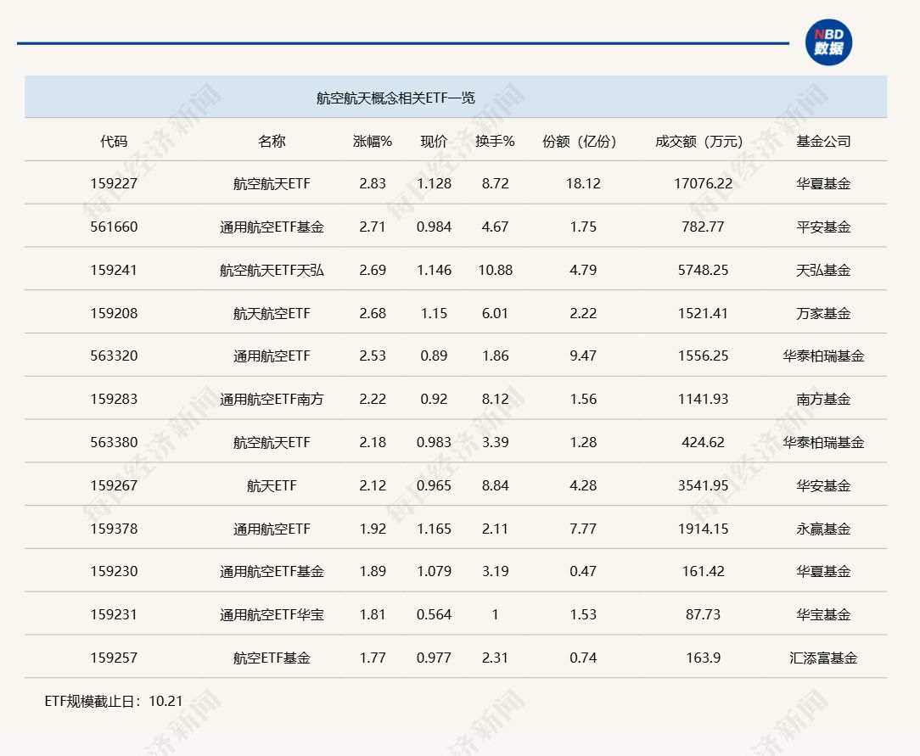Click name 通用航空ETF南方

tap(272, 400)
